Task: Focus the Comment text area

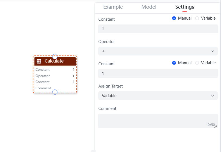Action: point(155,121)
